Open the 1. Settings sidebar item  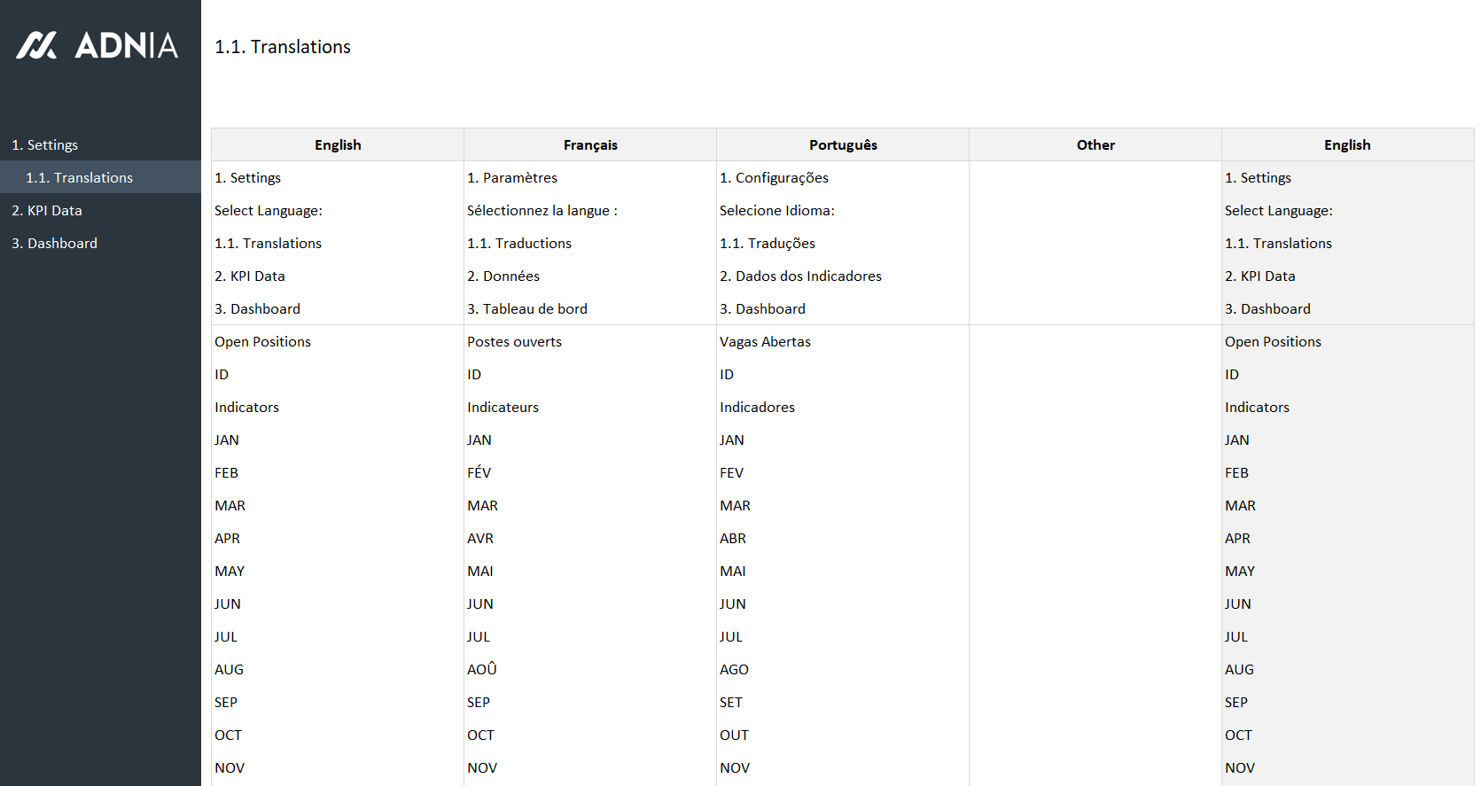click(44, 145)
